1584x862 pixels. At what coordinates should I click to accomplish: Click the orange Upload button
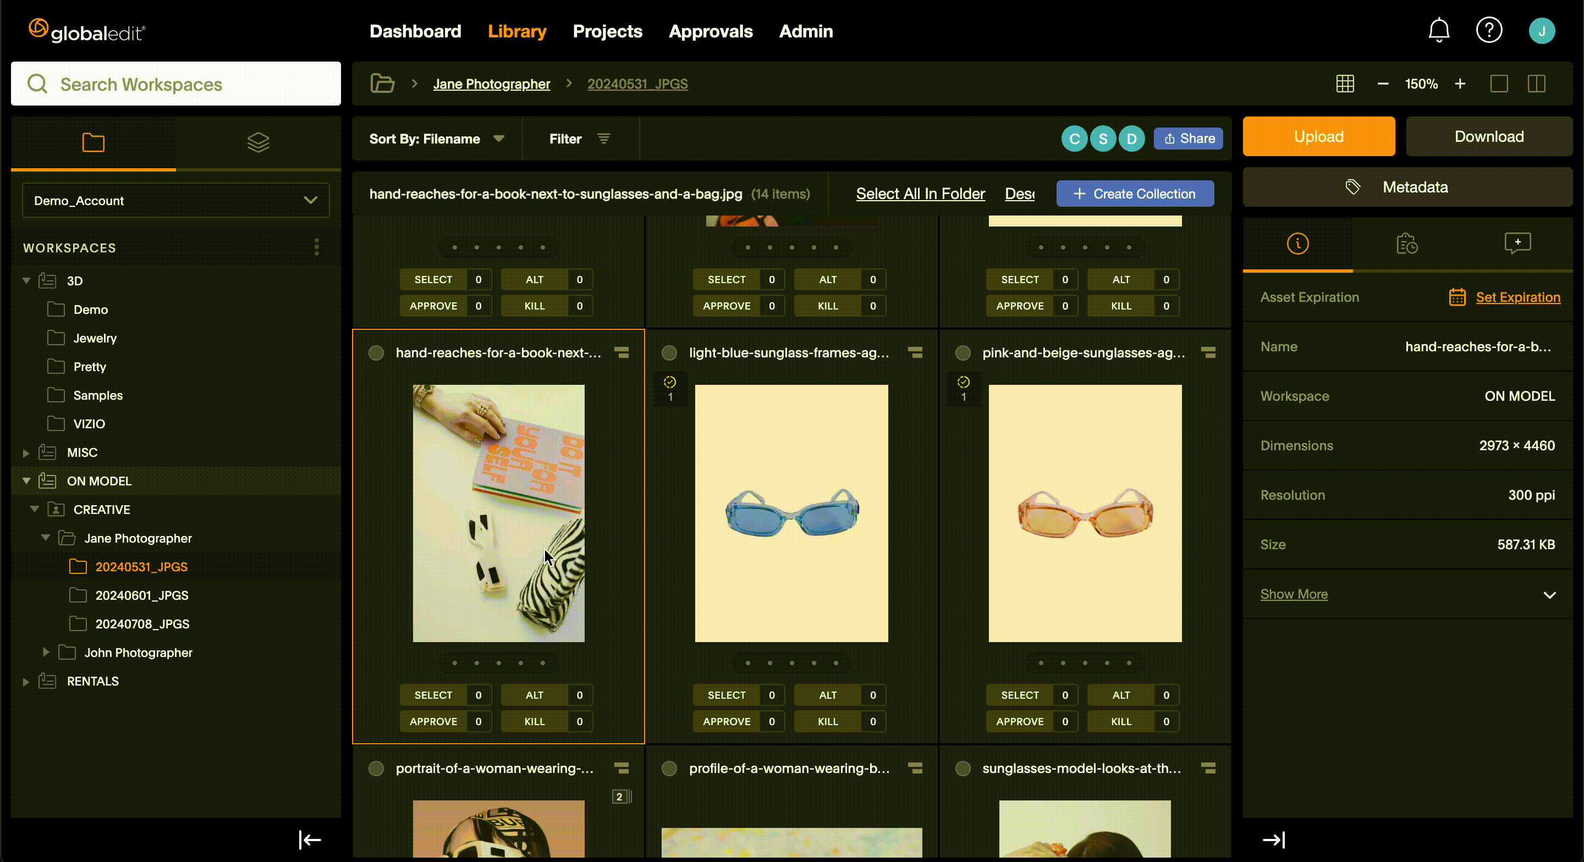(x=1318, y=136)
